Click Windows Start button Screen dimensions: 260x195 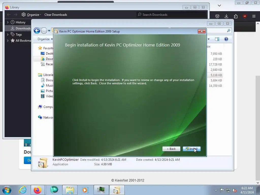point(7,190)
